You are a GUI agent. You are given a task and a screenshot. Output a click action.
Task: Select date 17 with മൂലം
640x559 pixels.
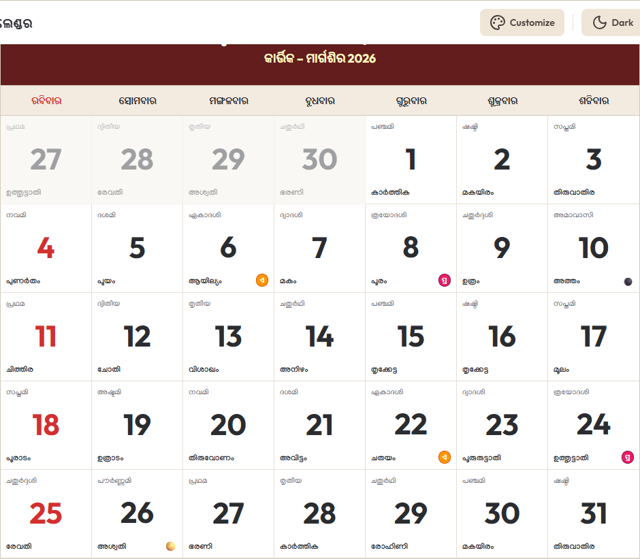(x=594, y=337)
